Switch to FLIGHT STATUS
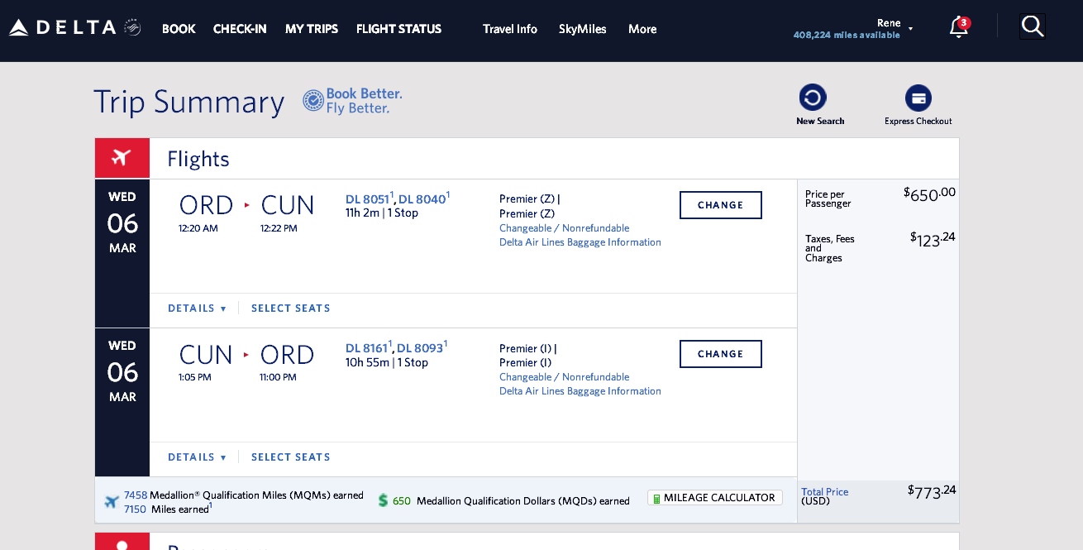This screenshot has width=1083, height=550. (398, 29)
